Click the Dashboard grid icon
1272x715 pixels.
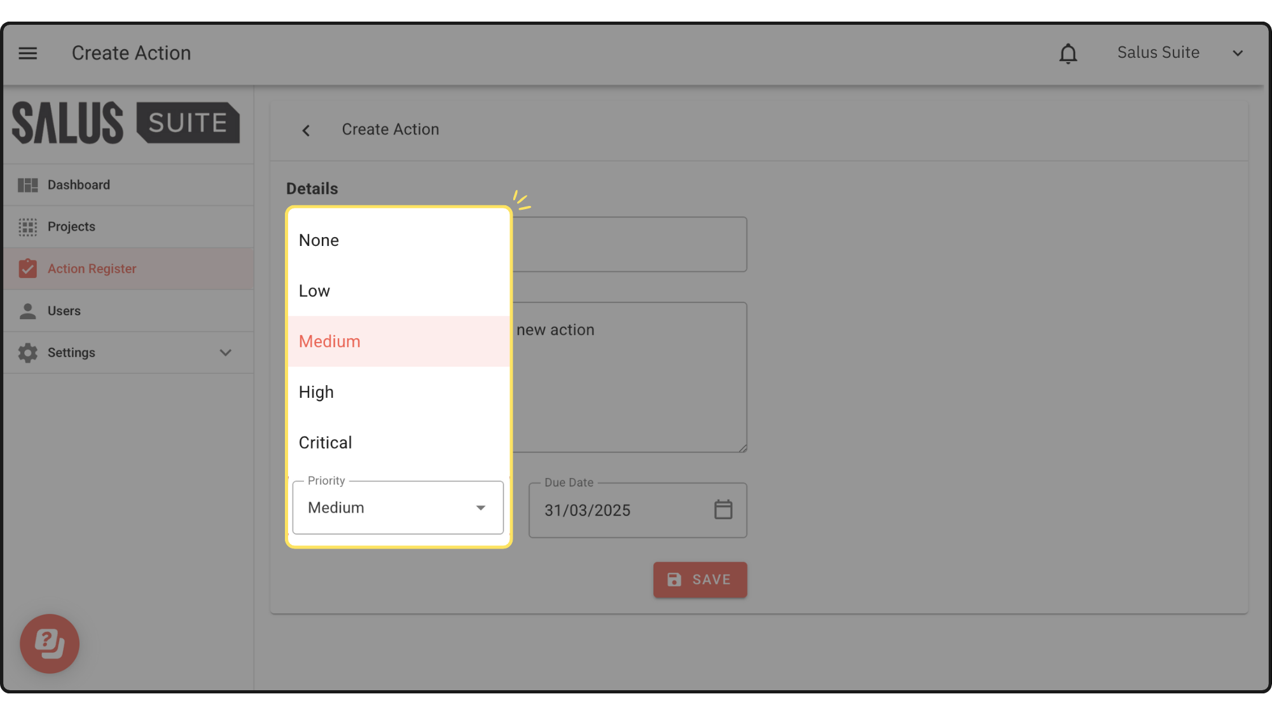point(27,185)
